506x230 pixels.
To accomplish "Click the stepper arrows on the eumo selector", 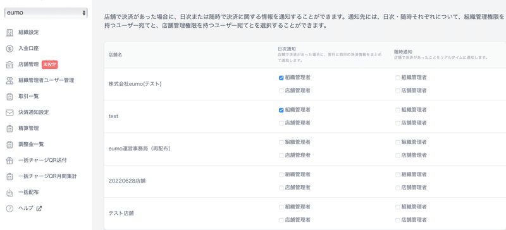I will point(84,13).
